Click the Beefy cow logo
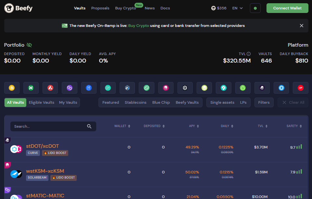The image size is (312, 199). pos(9,8)
